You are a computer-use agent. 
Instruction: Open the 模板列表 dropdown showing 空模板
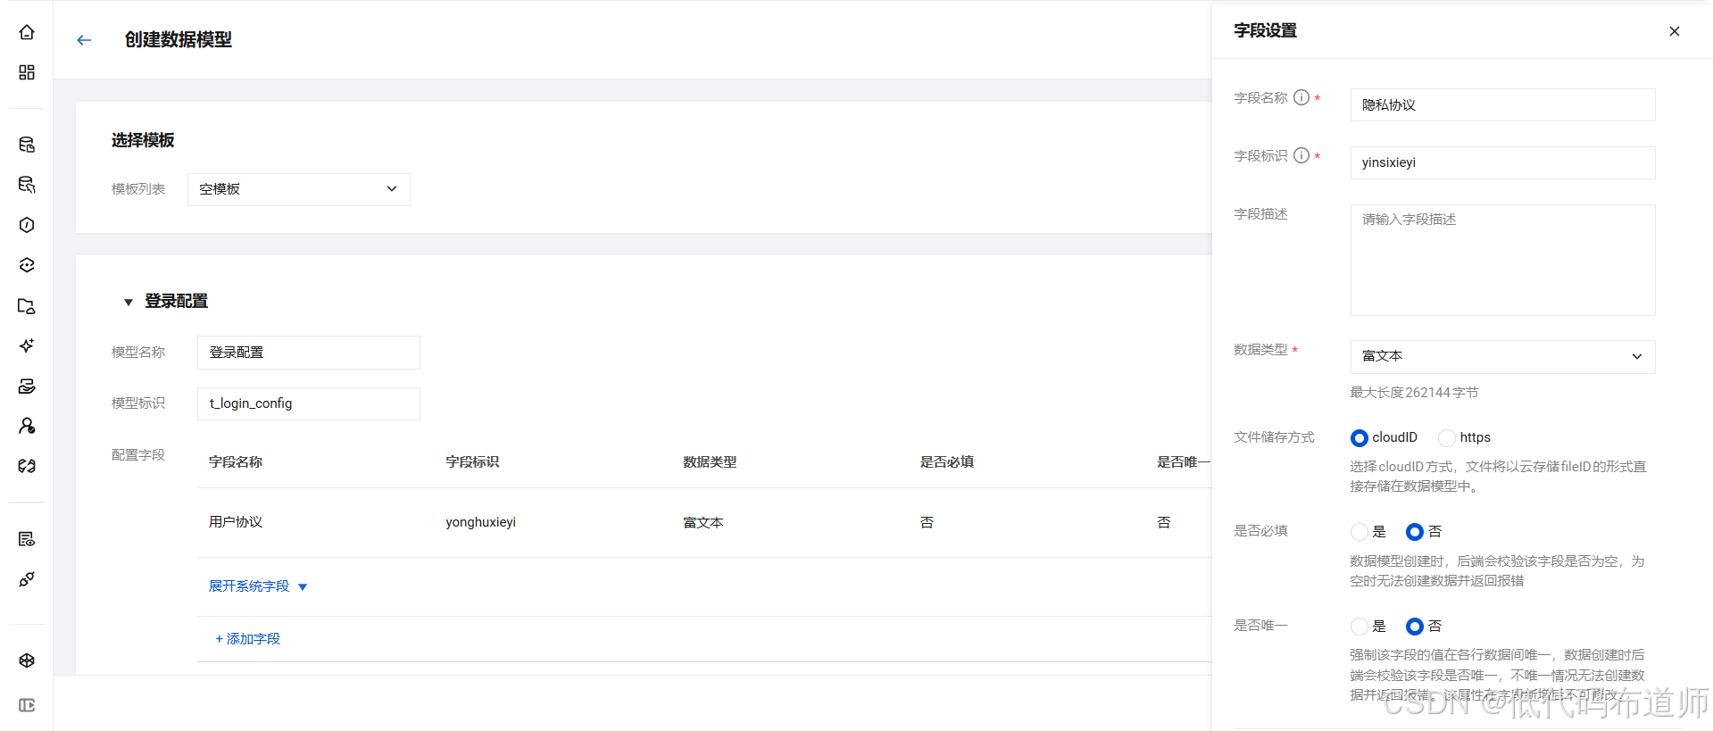pyautogui.click(x=299, y=189)
